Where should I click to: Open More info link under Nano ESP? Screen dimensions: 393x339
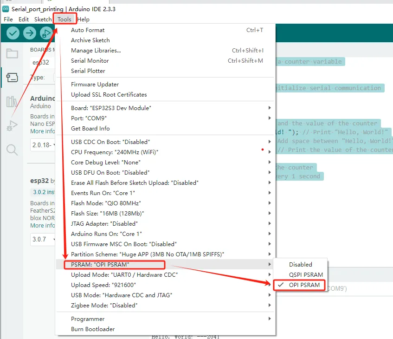[42, 131]
